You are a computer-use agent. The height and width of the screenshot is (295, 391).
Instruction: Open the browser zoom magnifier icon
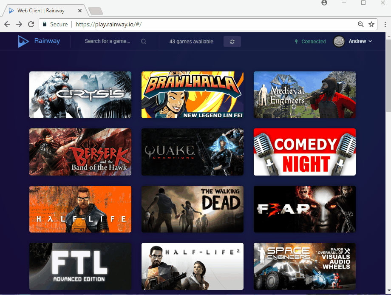(360, 24)
